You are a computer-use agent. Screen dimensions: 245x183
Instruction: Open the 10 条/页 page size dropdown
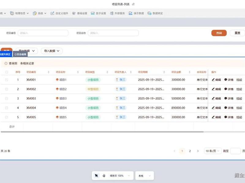pos(213,151)
